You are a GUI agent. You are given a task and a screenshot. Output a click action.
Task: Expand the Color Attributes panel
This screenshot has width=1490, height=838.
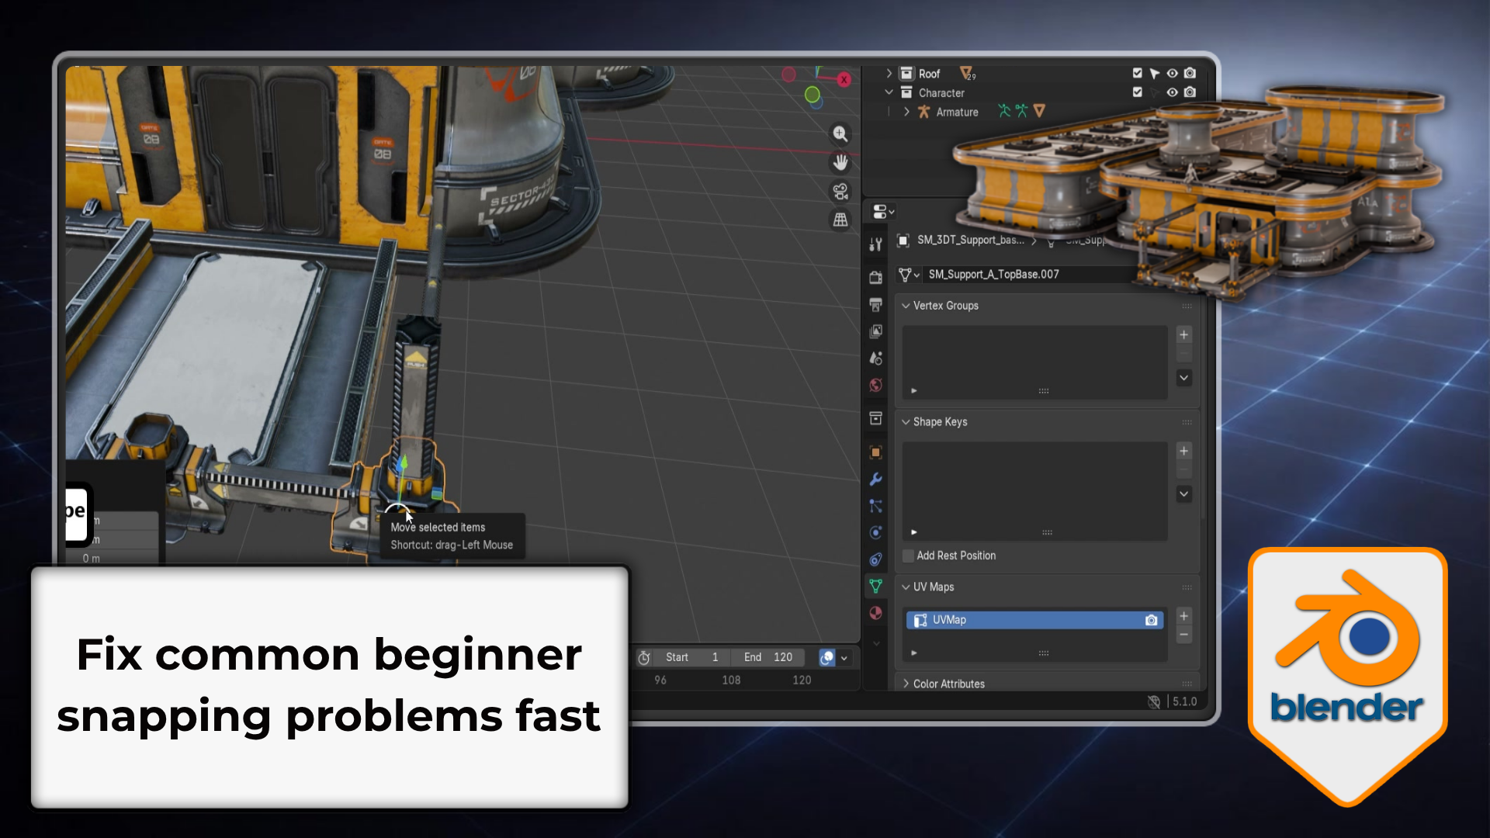pos(906,684)
